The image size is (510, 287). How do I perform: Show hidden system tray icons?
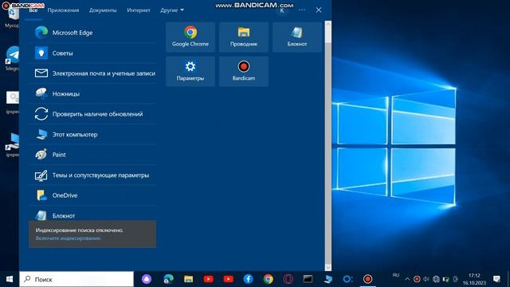coord(407,279)
